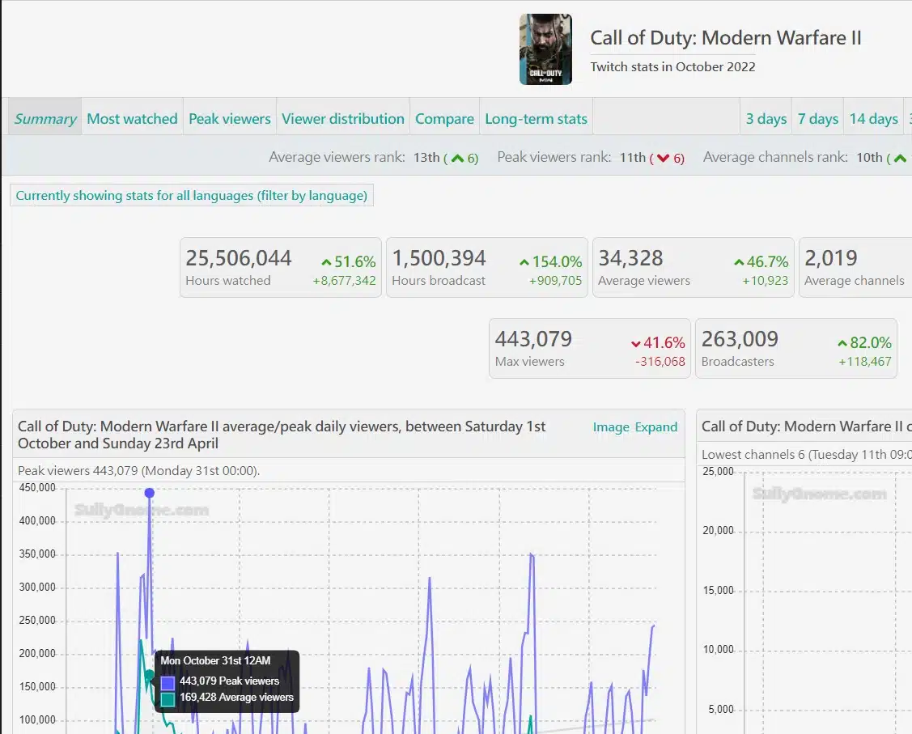The height and width of the screenshot is (734, 912).
Task: Switch to the Most watched tab
Action: coord(132,119)
